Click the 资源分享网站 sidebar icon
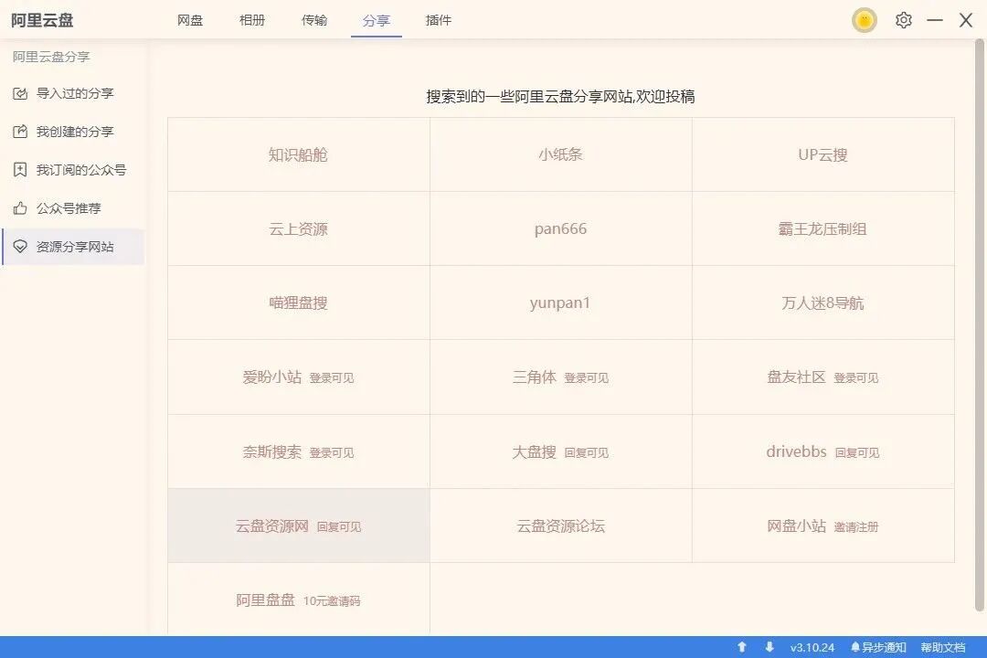This screenshot has width=987, height=658. tap(20, 246)
